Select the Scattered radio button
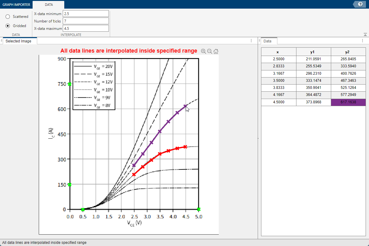Screen dimensions: 369x246 click(8, 17)
